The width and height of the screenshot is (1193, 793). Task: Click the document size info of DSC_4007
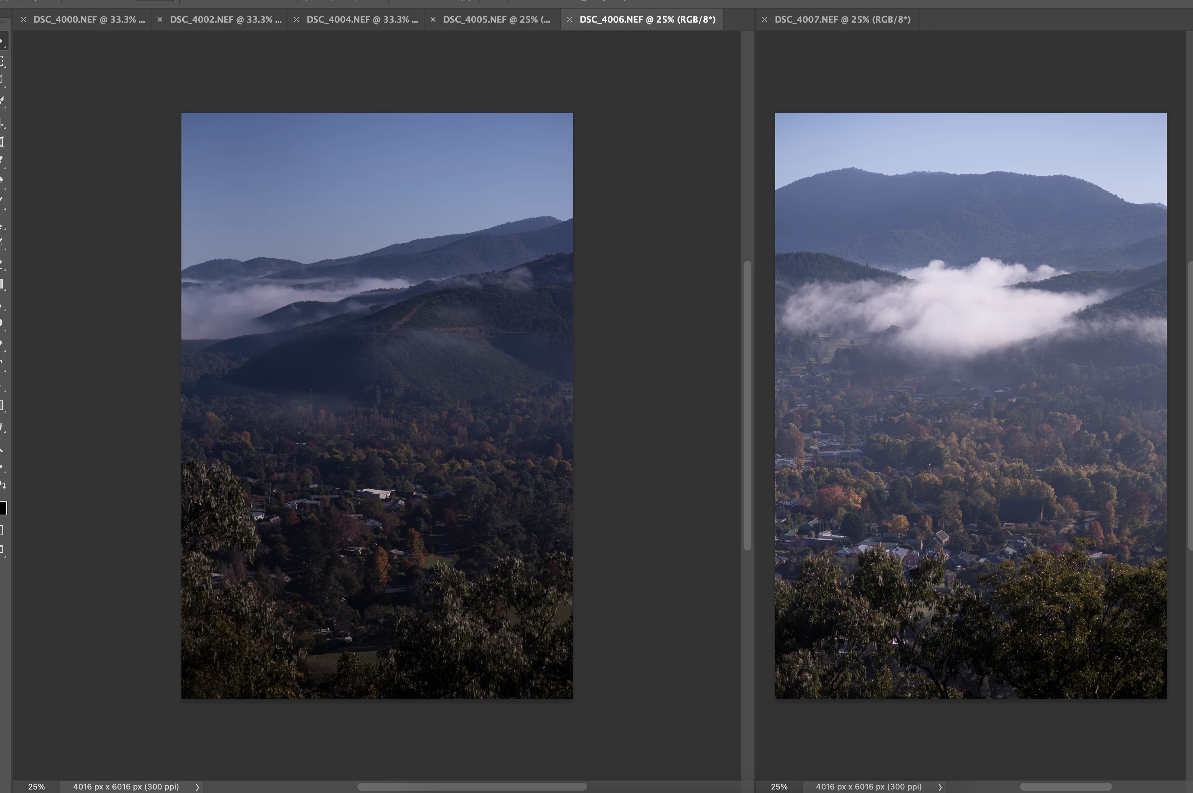pos(868,787)
